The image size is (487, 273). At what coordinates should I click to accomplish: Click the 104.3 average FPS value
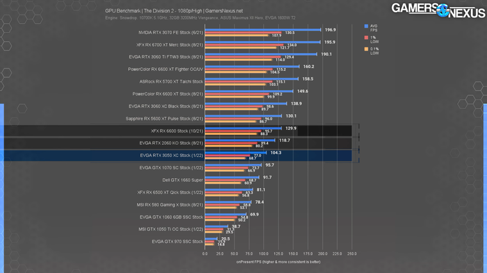pos(276,153)
